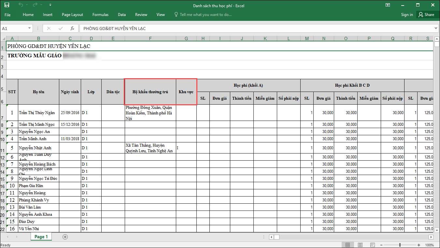
Task: Click the Sign in link
Action: (x=407, y=15)
